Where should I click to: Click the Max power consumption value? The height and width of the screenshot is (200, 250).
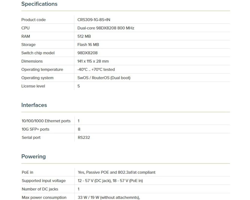coord(109,197)
